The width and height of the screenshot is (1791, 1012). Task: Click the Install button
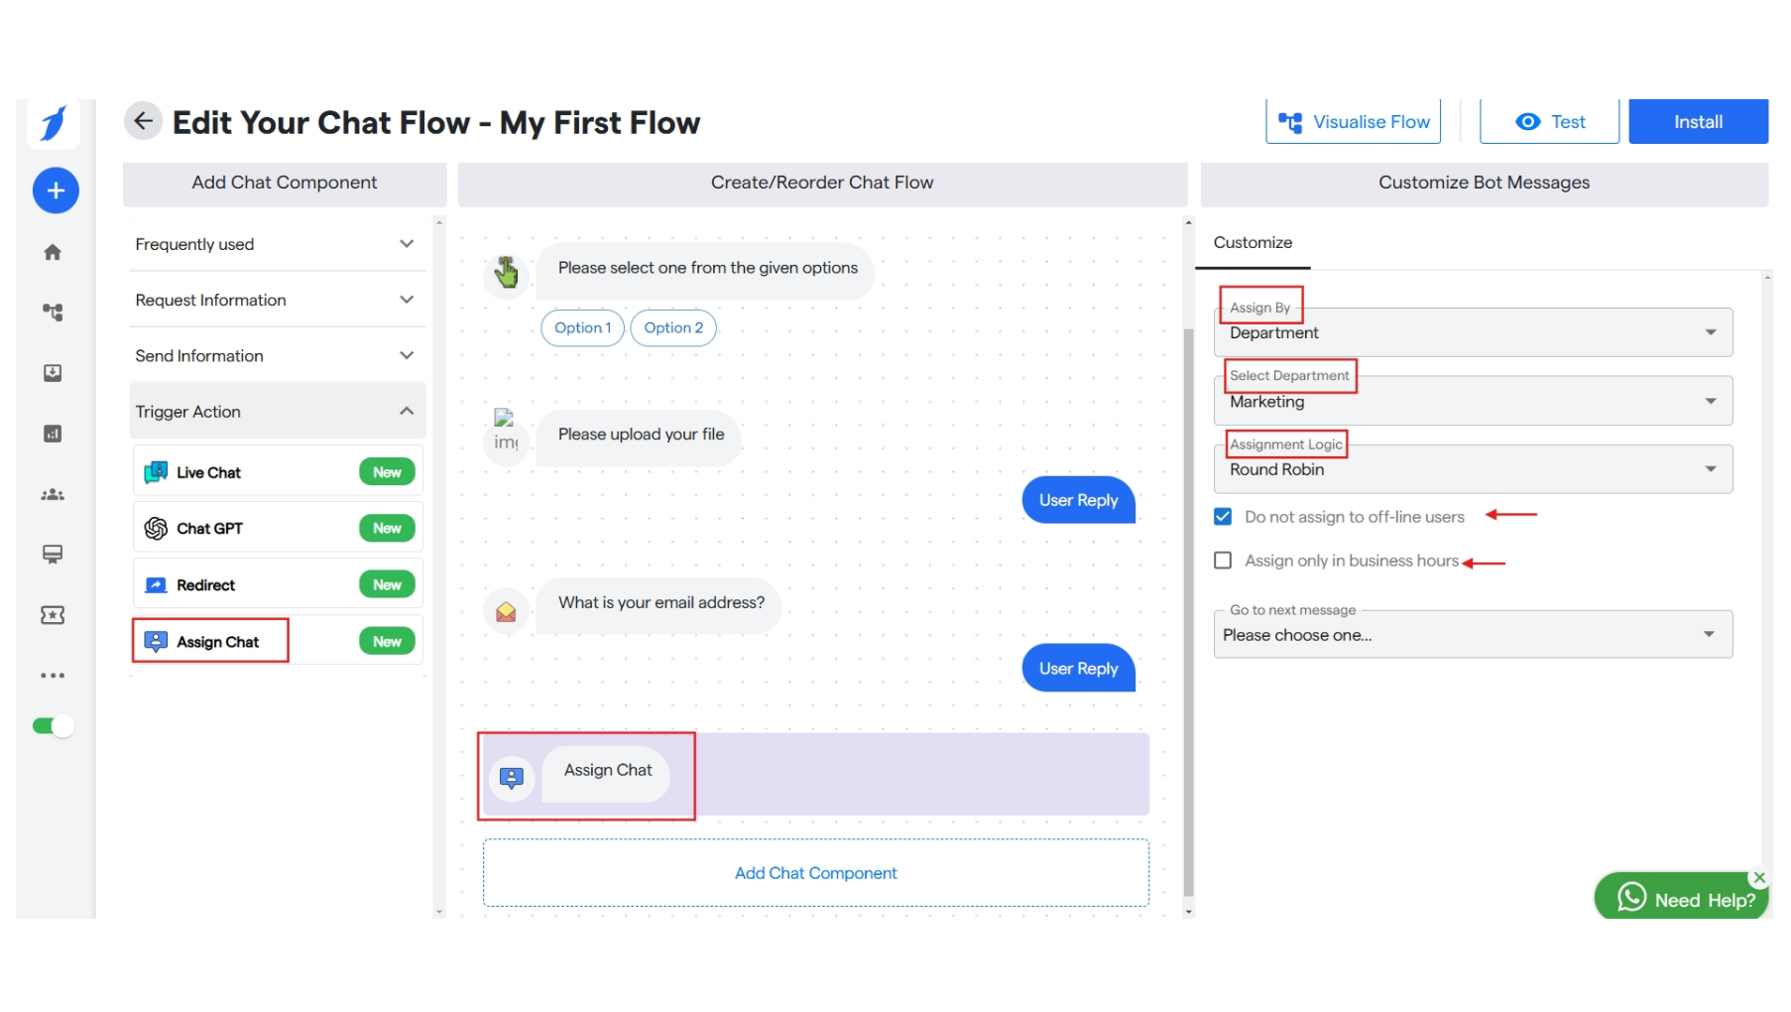1697,121
